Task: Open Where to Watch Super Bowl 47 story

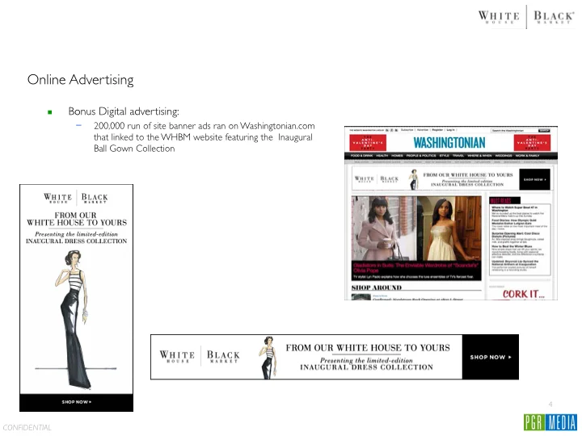Action: click(x=514, y=209)
